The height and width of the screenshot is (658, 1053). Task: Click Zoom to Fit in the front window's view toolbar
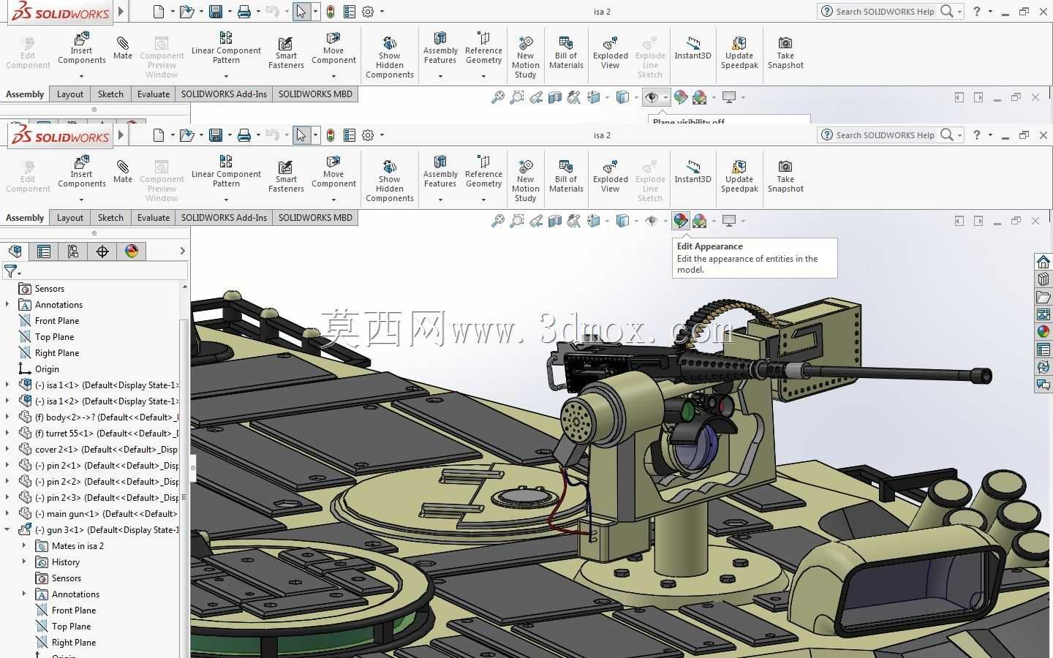(498, 221)
